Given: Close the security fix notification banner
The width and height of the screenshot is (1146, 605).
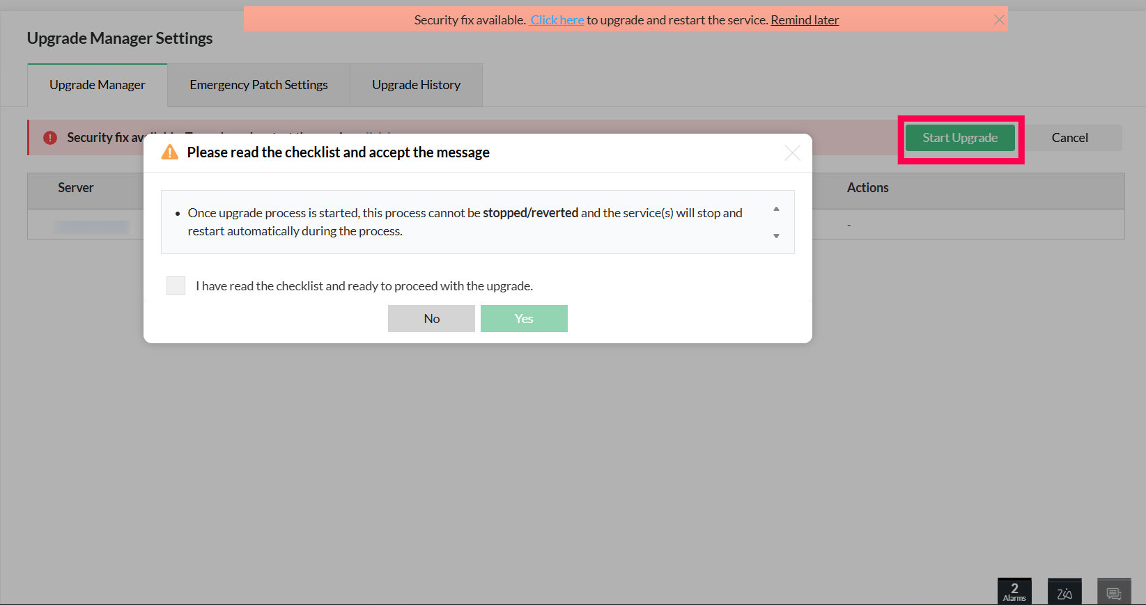Looking at the screenshot, I should coord(999,19).
